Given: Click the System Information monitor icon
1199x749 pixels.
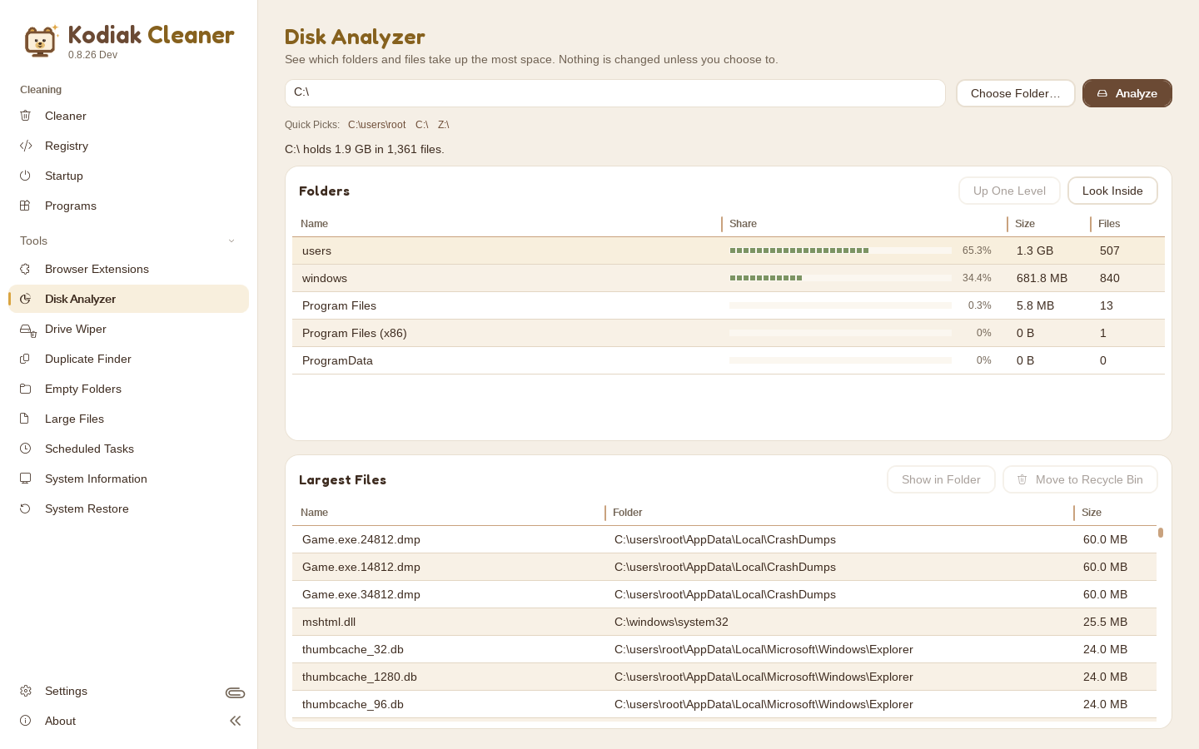Looking at the screenshot, I should pos(26,479).
